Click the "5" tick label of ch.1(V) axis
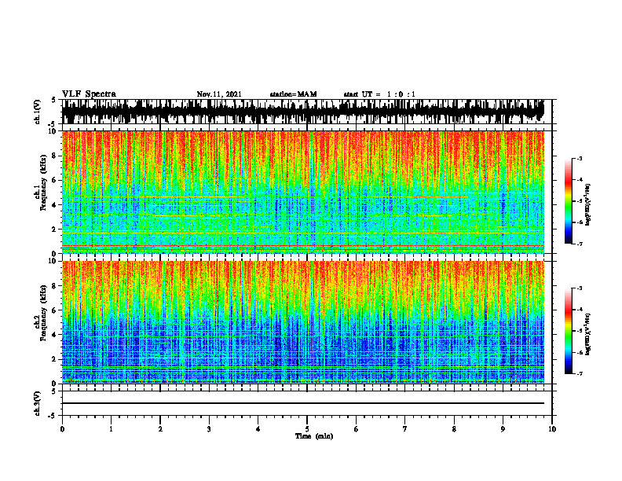Viewport: 622px width, 481px height. (x=54, y=101)
